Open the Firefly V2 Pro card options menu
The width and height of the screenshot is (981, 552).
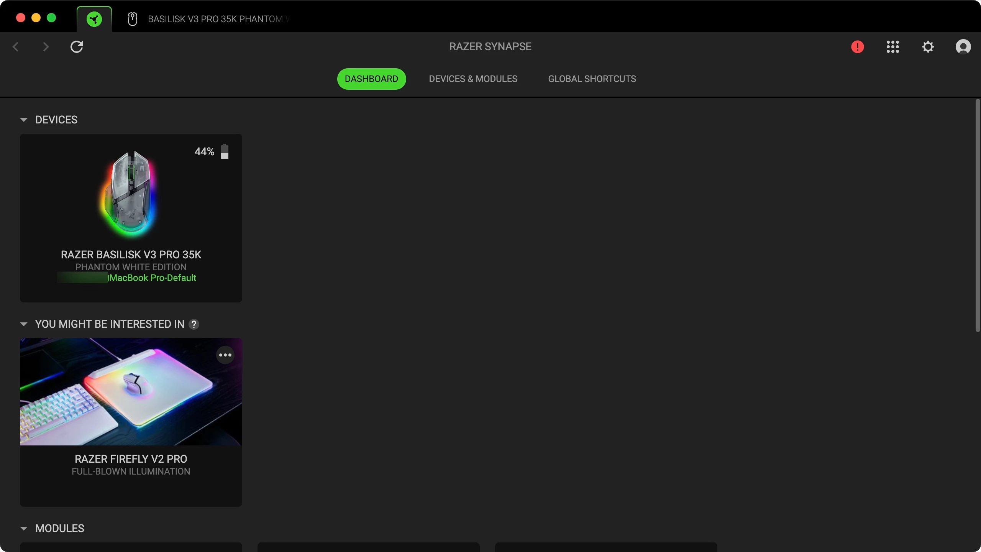point(225,355)
